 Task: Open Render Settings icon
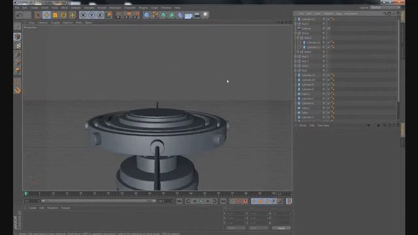(x=137, y=15)
